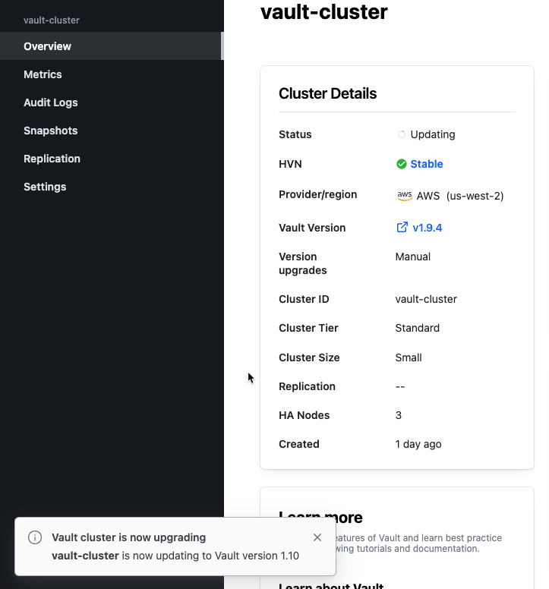
Task: Go to Audit Logs
Action: 51,102
